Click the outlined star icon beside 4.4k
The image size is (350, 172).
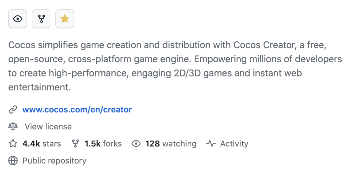pos(13,144)
